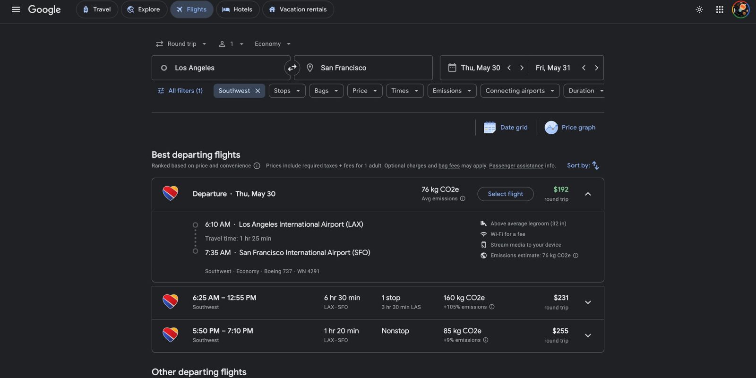Viewport: 756px width, 378px height.
Task: Click the Google account profile avatar
Action: pos(740,9)
